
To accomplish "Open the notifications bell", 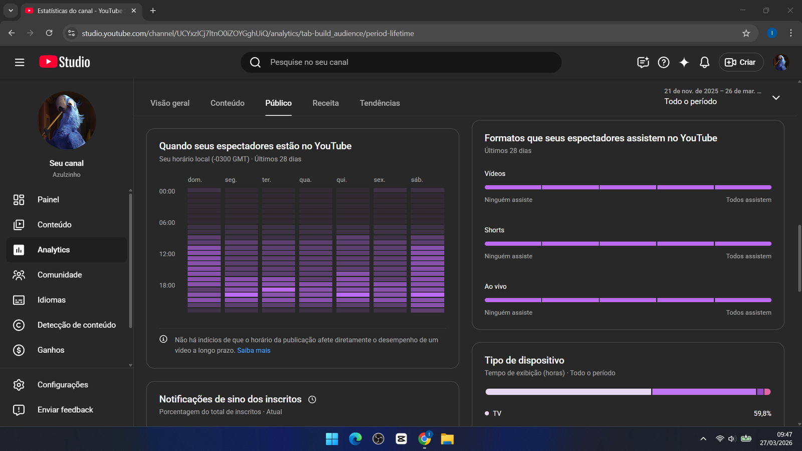I will pos(704,62).
